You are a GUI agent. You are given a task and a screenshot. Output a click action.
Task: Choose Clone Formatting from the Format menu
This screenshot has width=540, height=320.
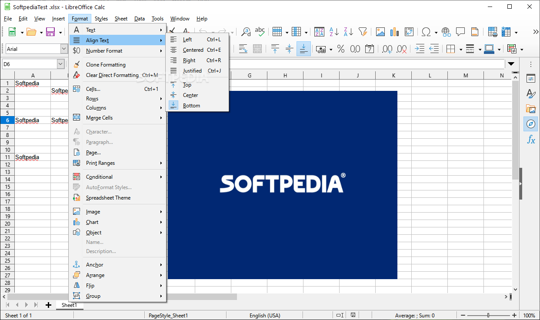(x=117, y=65)
